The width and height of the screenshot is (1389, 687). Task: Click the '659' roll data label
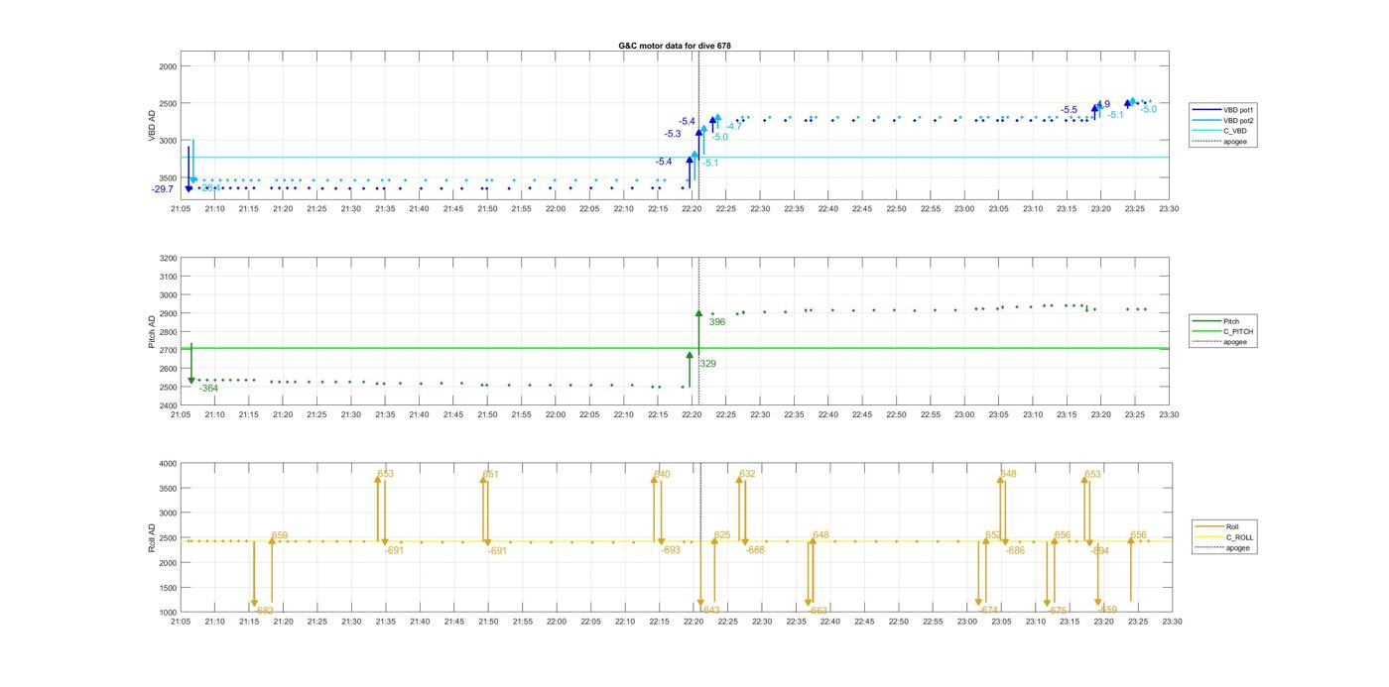coord(280,535)
